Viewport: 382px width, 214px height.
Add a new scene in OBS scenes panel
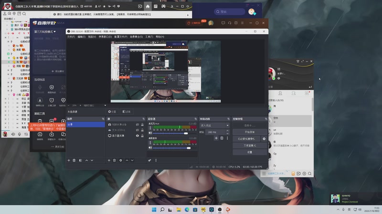point(69,160)
